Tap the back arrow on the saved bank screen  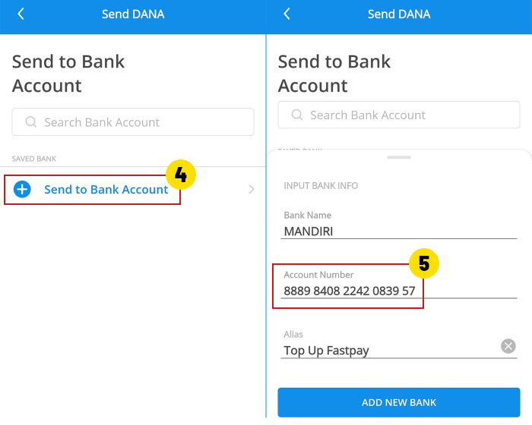coord(21,14)
